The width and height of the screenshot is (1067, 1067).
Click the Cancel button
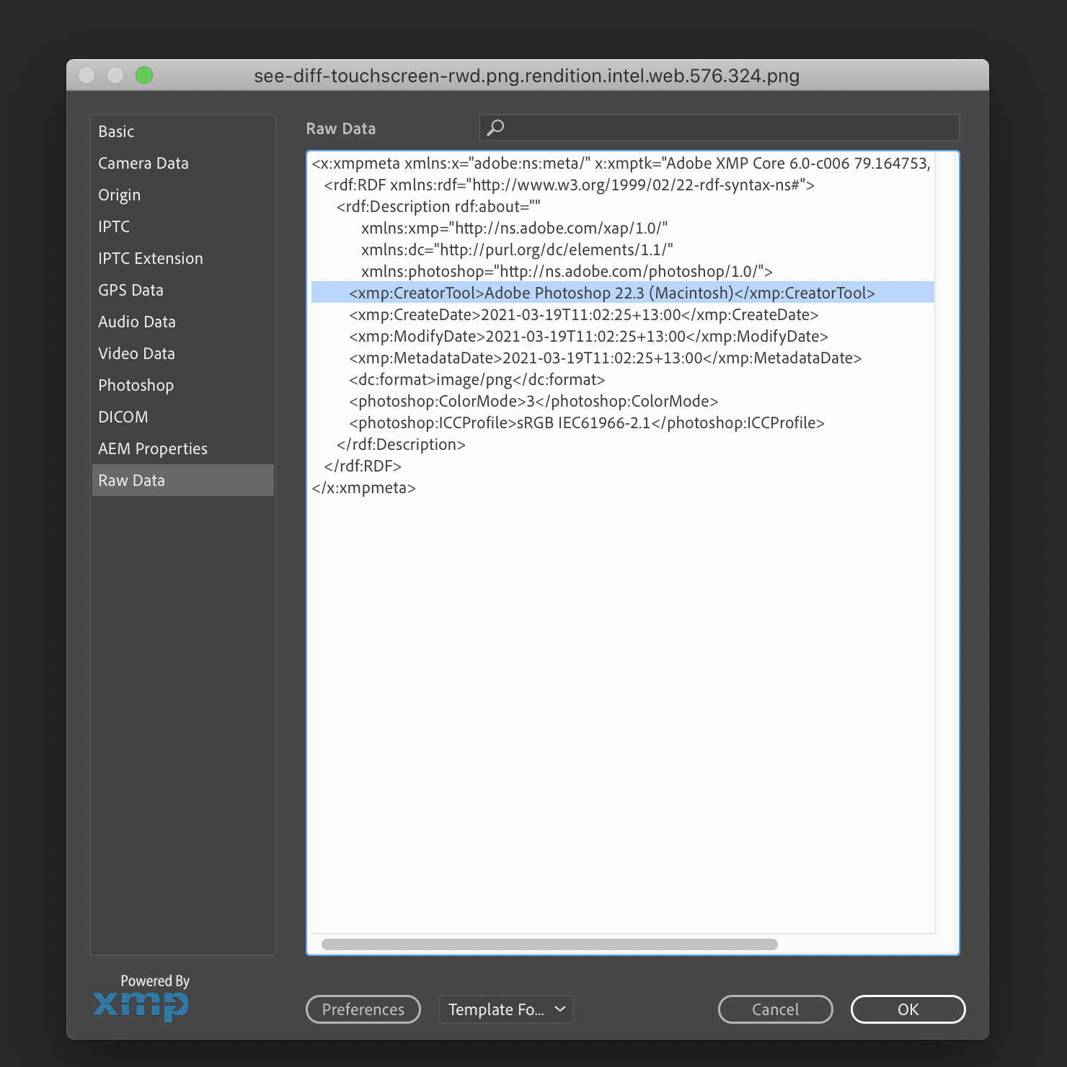[x=776, y=1009]
